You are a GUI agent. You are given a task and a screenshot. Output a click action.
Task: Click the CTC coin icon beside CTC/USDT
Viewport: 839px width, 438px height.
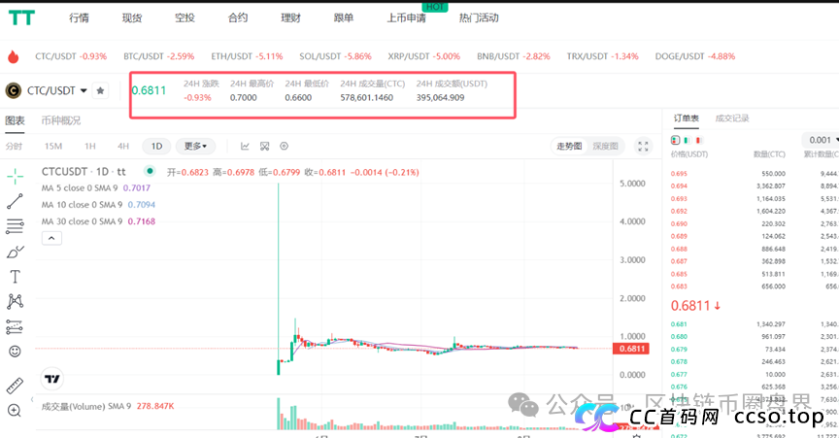[13, 90]
